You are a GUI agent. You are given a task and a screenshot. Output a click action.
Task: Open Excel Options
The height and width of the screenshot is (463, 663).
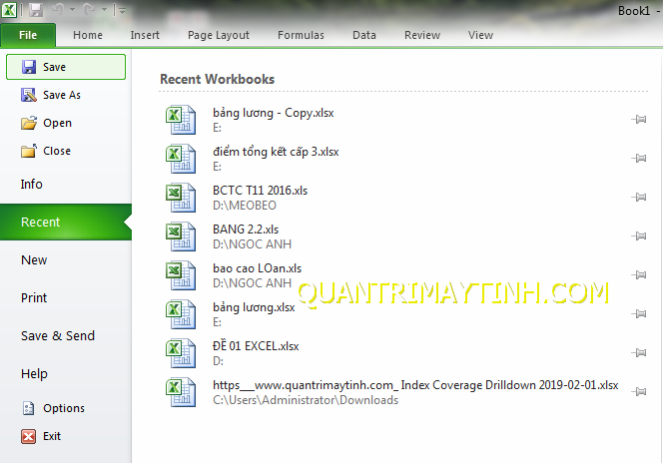pos(66,408)
